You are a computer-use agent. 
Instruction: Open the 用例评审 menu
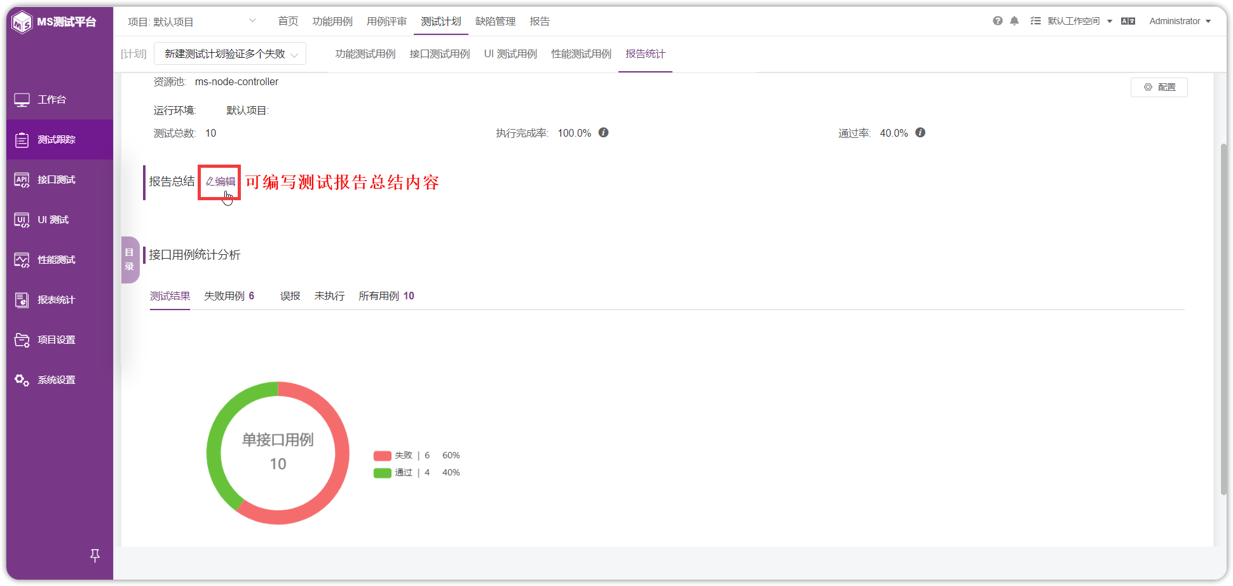click(x=386, y=21)
